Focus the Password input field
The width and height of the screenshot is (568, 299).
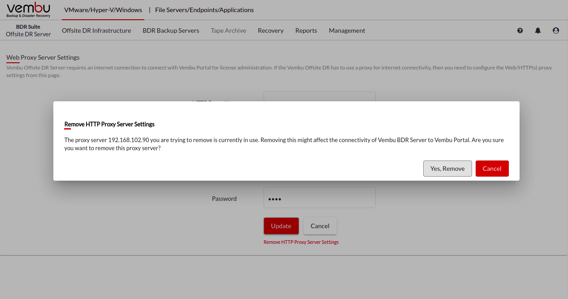point(320,198)
